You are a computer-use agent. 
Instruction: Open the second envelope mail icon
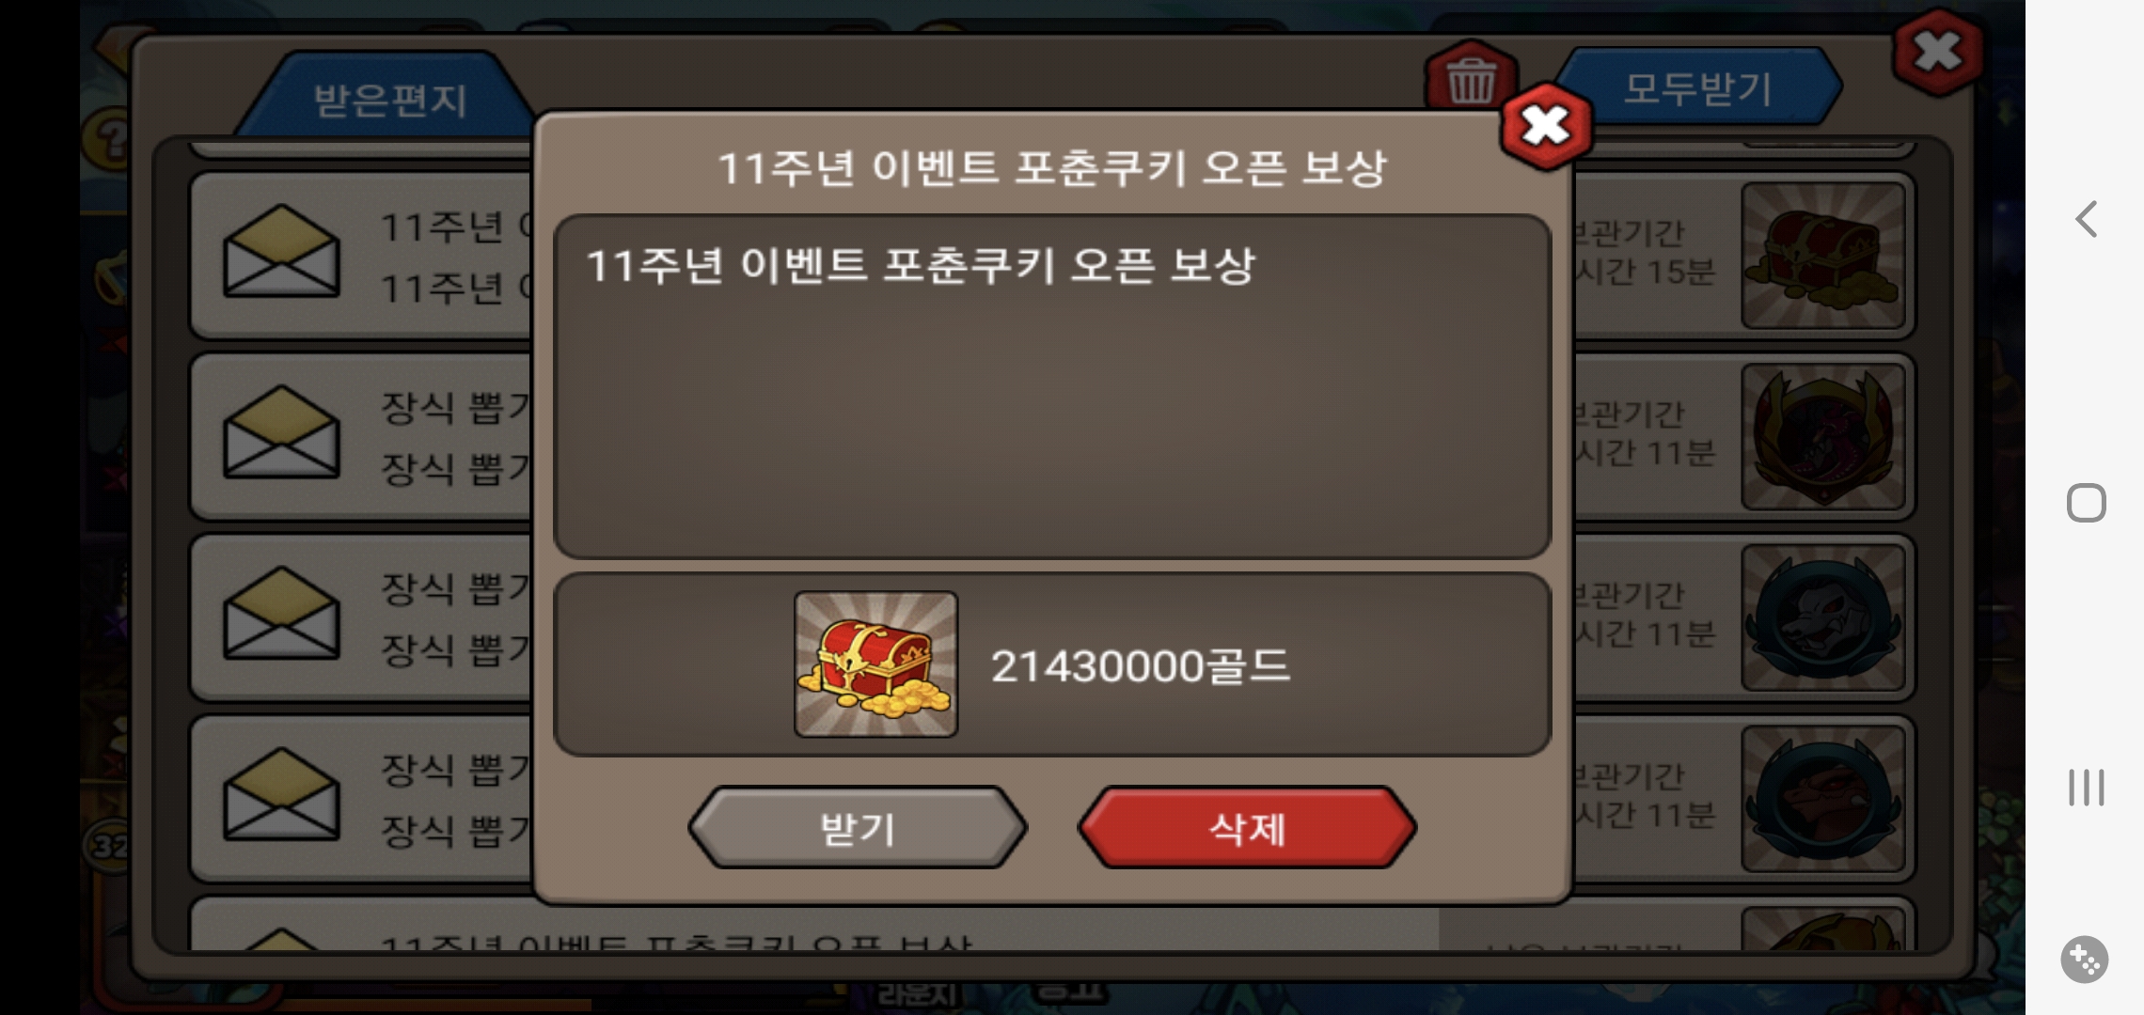281,433
